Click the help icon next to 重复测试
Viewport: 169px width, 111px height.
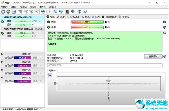coord(164,56)
